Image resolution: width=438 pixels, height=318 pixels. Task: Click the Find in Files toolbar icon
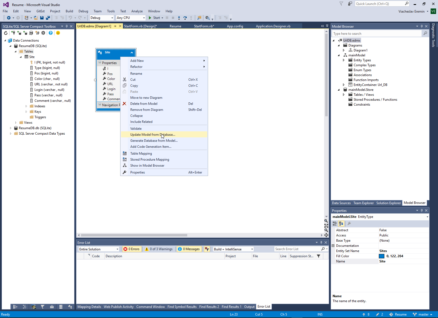pos(208,18)
